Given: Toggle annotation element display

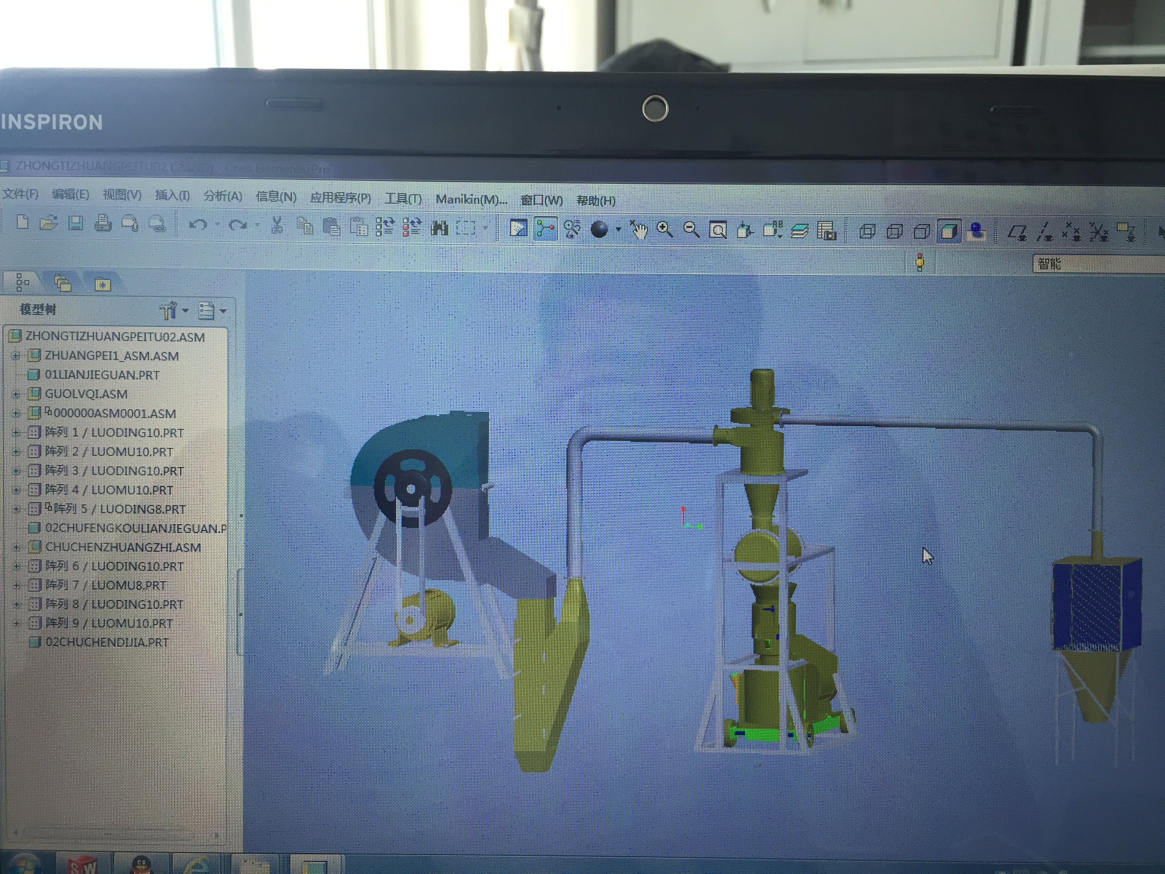Looking at the screenshot, I should [1126, 232].
